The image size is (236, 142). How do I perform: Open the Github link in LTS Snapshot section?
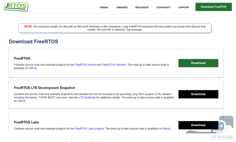pyautogui.click(x=22, y=101)
